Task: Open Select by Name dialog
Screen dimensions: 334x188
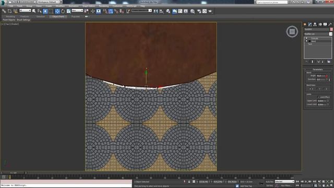Action: click(x=40, y=11)
